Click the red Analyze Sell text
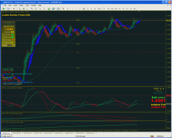This screenshot has height=138, width=172. 158,107
